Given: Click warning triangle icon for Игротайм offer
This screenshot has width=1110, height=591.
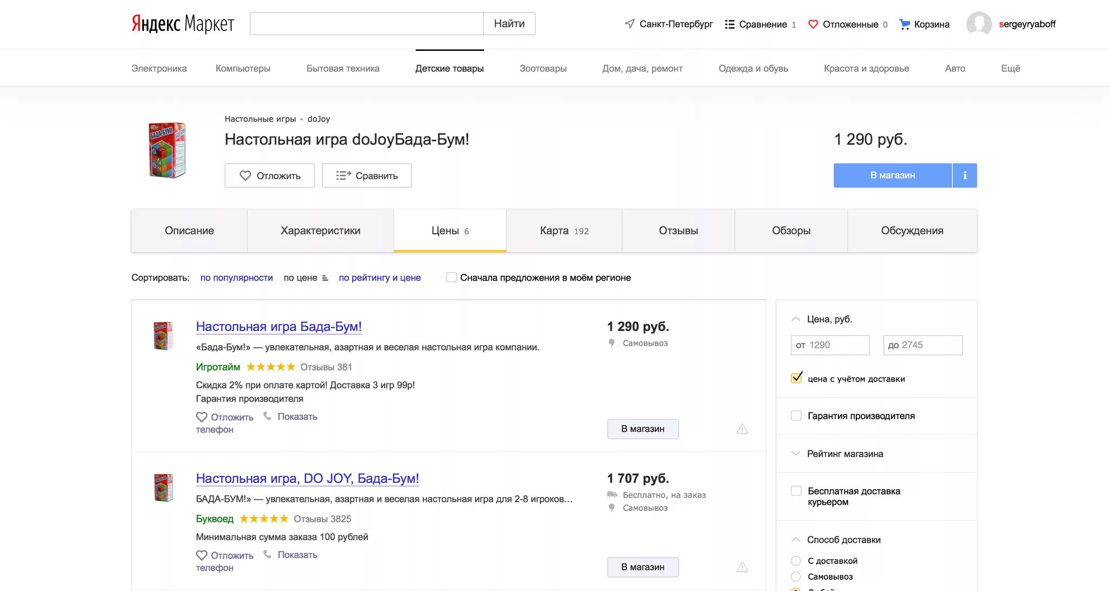Looking at the screenshot, I should tap(742, 429).
